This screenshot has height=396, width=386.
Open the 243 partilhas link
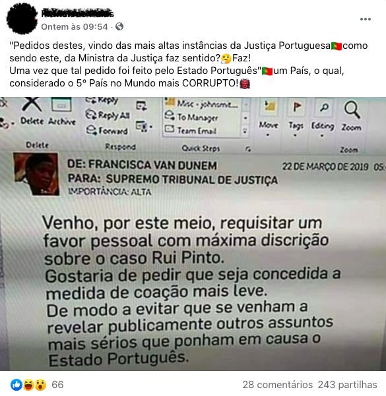pyautogui.click(x=347, y=385)
